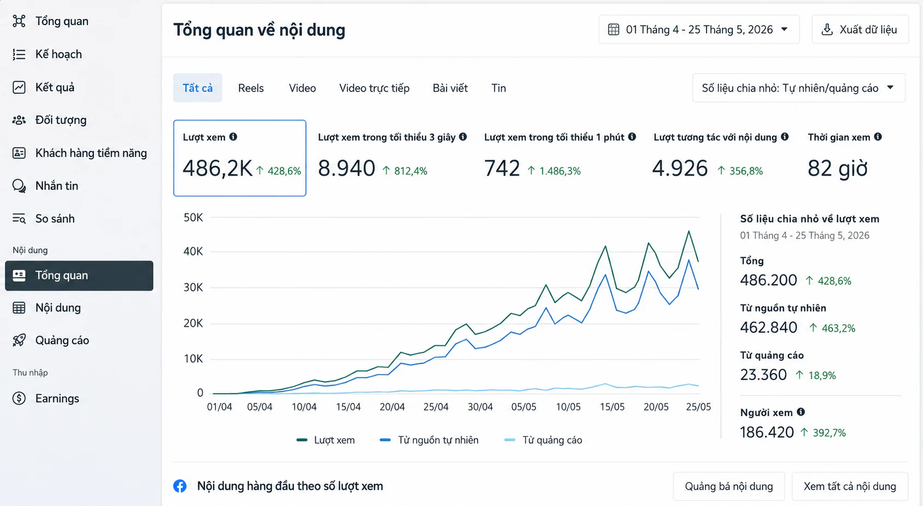The width and height of the screenshot is (923, 506).
Task: Click the info icon beside Người xem
Action: point(801,412)
